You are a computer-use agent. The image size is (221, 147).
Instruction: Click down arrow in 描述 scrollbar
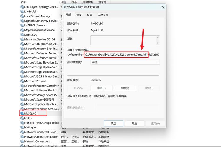pos(158,43)
